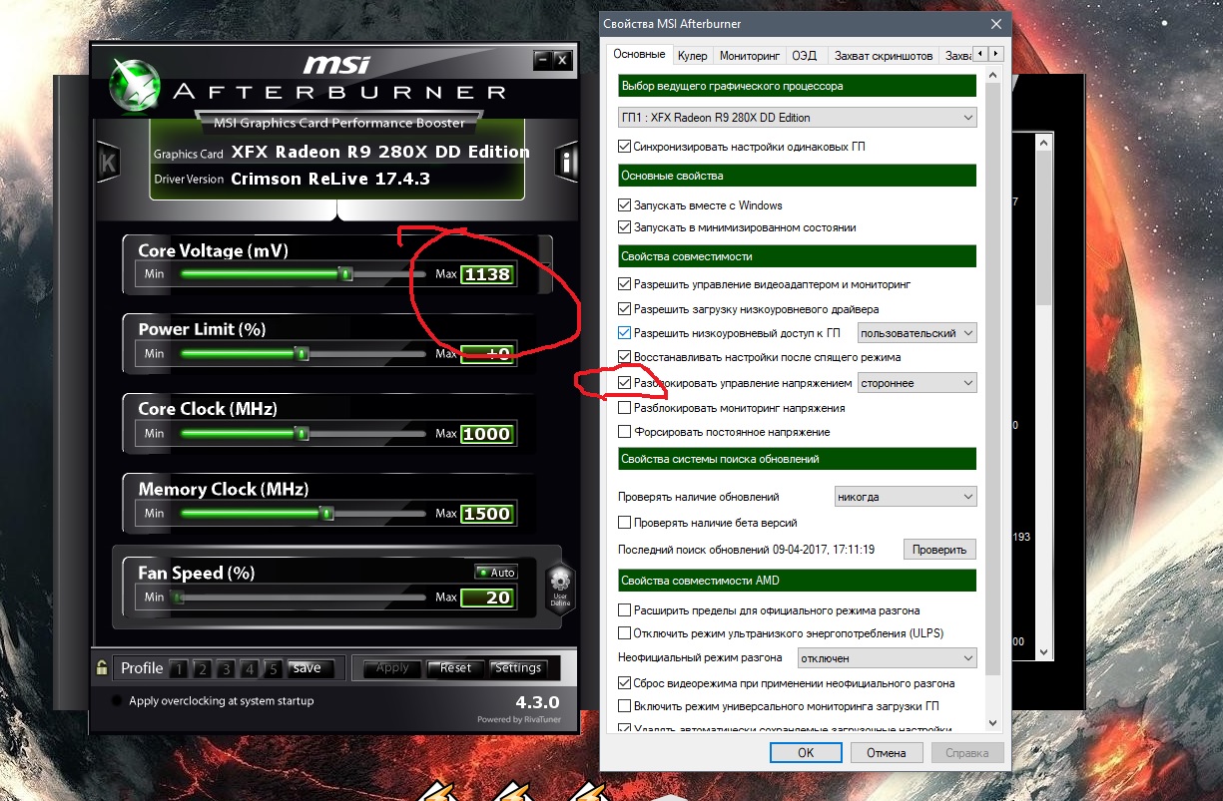Uncheck Запускать вместе с Windows

pos(625,205)
